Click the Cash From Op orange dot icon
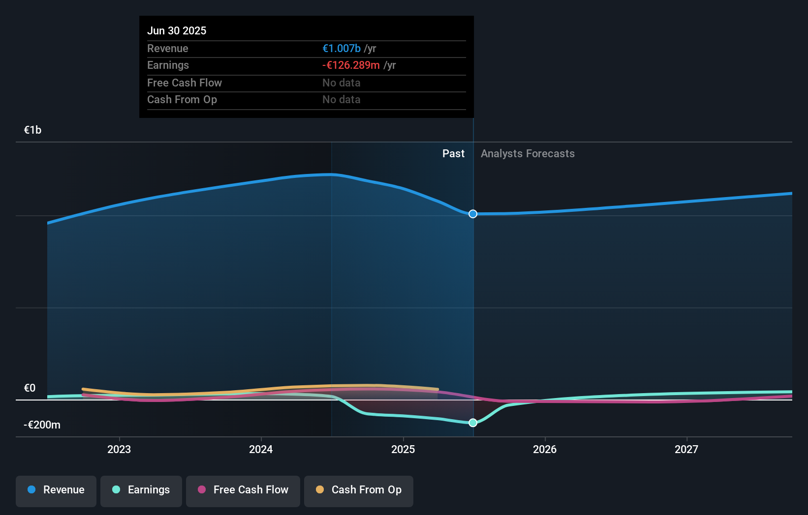This screenshot has height=515, width=808. (320, 490)
